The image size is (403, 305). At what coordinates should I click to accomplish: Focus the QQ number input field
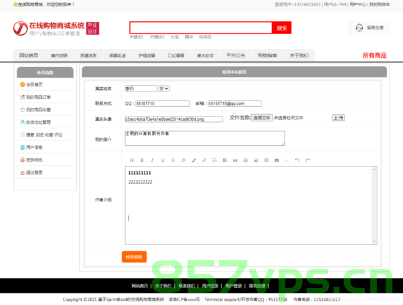162,104
